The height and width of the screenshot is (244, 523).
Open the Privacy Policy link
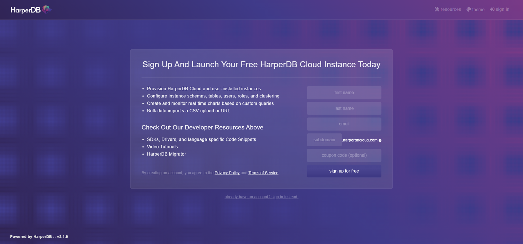click(227, 173)
